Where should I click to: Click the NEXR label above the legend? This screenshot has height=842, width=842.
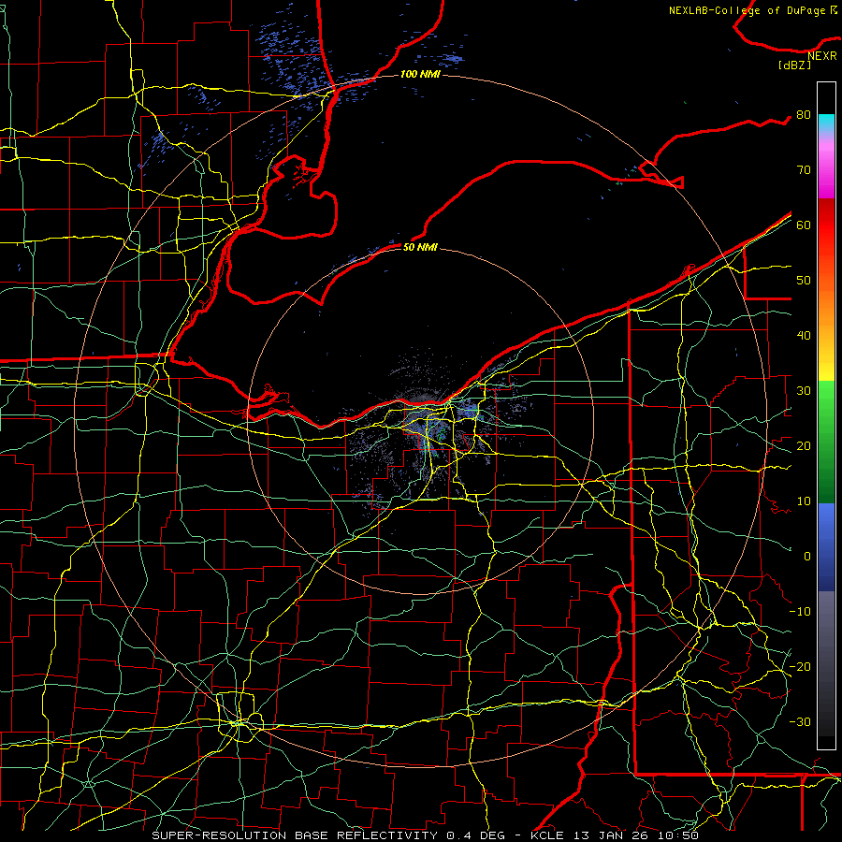(x=822, y=56)
